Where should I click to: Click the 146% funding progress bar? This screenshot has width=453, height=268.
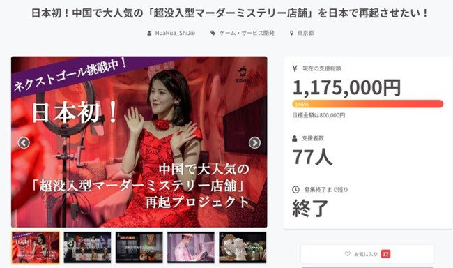[x=367, y=104]
